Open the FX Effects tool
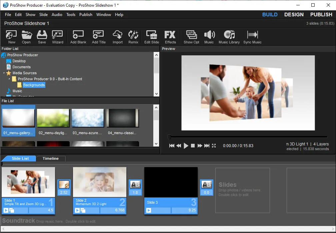 coord(170,37)
